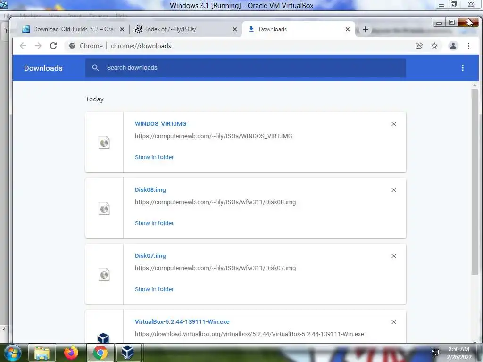Remove WINDOS_VIRT.IMG from downloads list
Image resolution: width=483 pixels, height=362 pixels.
click(394, 124)
